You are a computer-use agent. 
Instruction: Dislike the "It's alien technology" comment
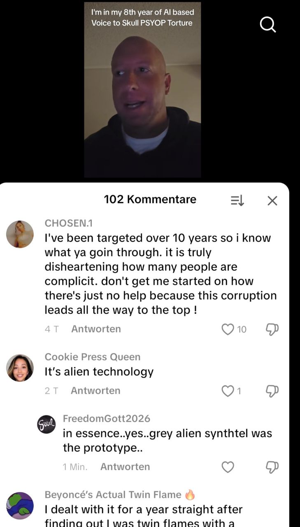pyautogui.click(x=272, y=391)
